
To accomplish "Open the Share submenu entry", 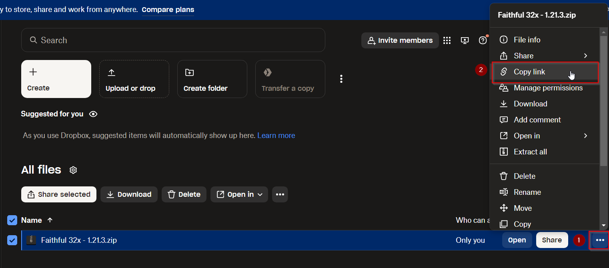I will click(x=545, y=56).
